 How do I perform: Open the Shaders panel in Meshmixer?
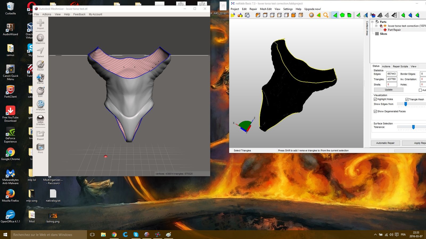[x=40, y=120]
